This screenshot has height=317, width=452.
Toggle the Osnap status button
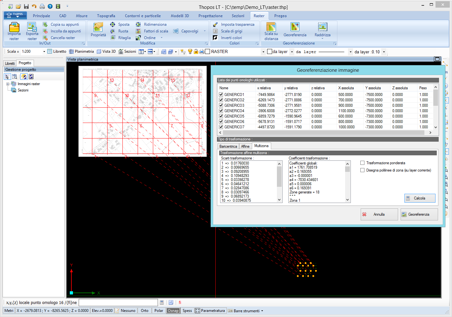pyautogui.click(x=173, y=311)
